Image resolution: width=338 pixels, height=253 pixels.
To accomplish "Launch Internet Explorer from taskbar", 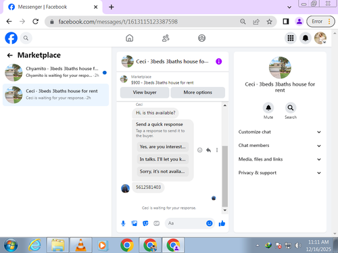I will pos(34,245).
